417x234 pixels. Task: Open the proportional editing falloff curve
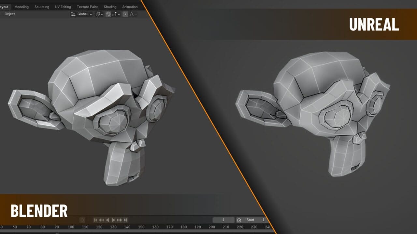133,14
